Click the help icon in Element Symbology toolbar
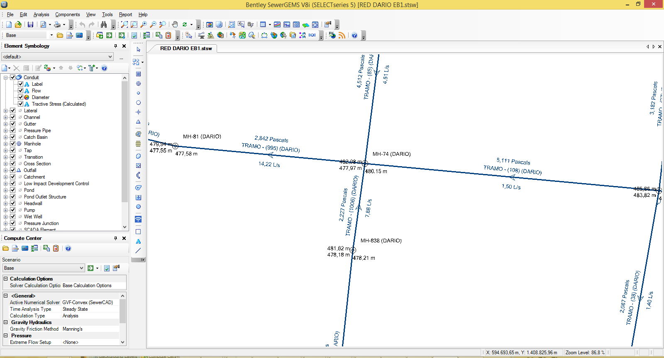The width and height of the screenshot is (664, 358). [x=104, y=68]
